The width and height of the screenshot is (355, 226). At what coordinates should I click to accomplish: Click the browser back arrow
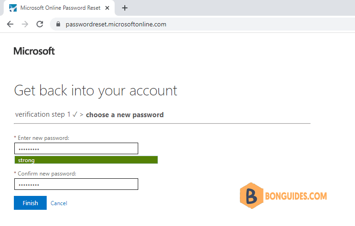coord(10,24)
